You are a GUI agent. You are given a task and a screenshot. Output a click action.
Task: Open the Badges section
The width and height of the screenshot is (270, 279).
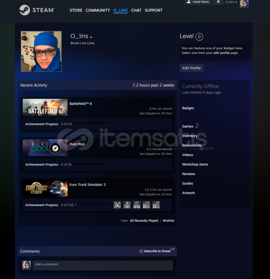click(188, 108)
